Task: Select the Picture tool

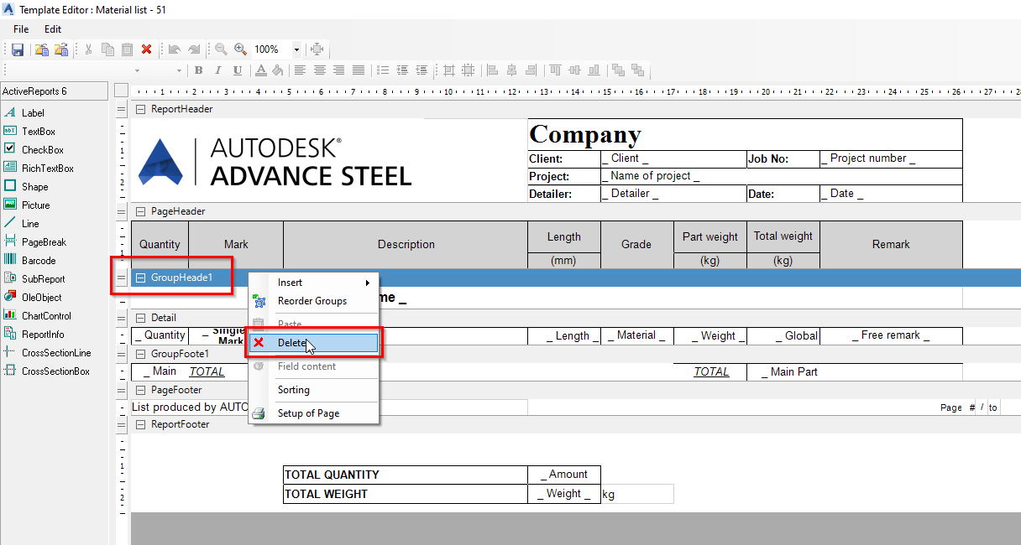Action: click(33, 205)
